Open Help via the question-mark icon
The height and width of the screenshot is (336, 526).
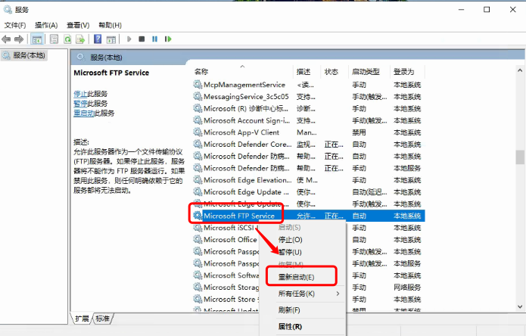pos(98,39)
